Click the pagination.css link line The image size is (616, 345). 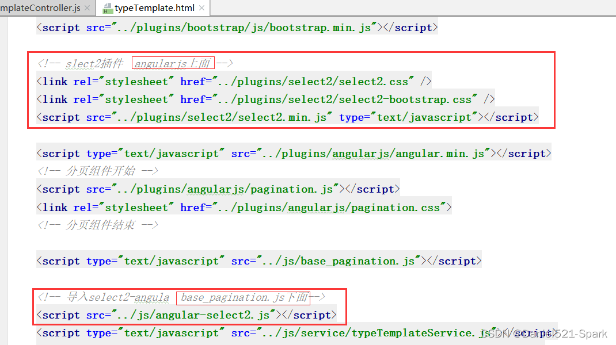pos(244,207)
